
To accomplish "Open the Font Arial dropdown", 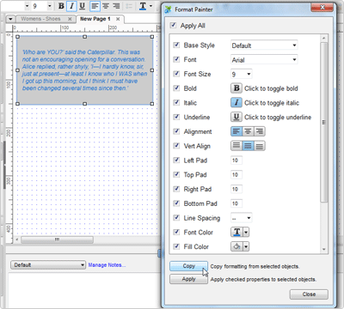I will tap(264, 59).
